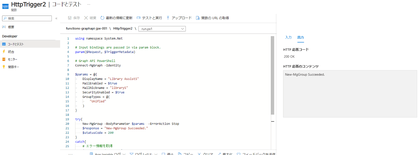Open the App Insights ログ dropdown
419x155 pixels.
(x=107, y=154)
